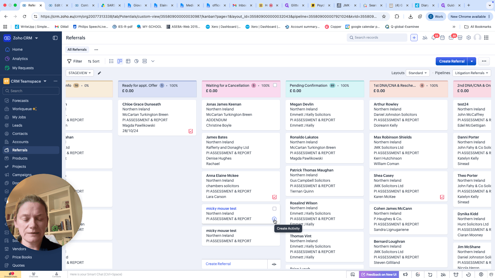The height and width of the screenshot is (278, 495).
Task: Open the calendar icon in header
Action: (442, 38)
